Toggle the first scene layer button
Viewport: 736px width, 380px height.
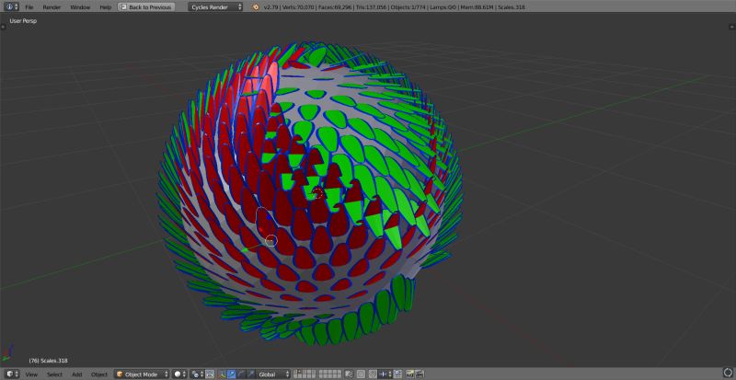pos(296,372)
